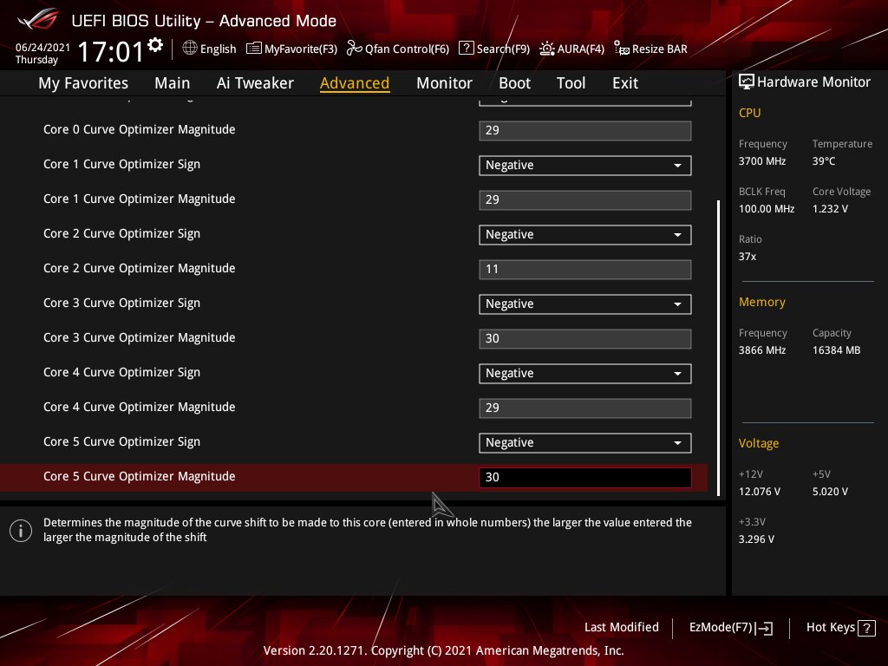The width and height of the screenshot is (888, 666).
Task: Select Core 5 Curve Optimizer Sign label
Action: [121, 441]
